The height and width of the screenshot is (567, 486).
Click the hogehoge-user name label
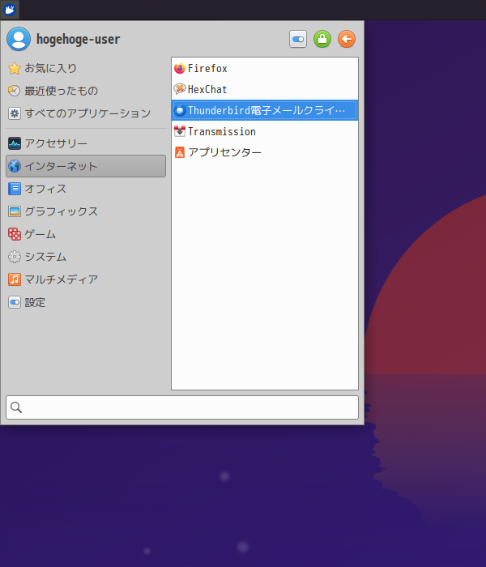(x=78, y=39)
